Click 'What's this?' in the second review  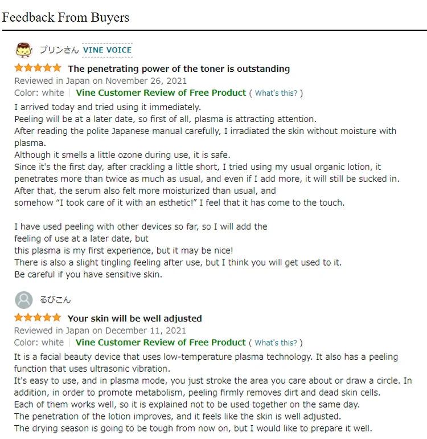(x=276, y=343)
